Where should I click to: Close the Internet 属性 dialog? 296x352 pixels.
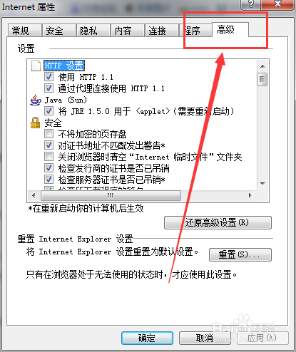click(x=277, y=4)
